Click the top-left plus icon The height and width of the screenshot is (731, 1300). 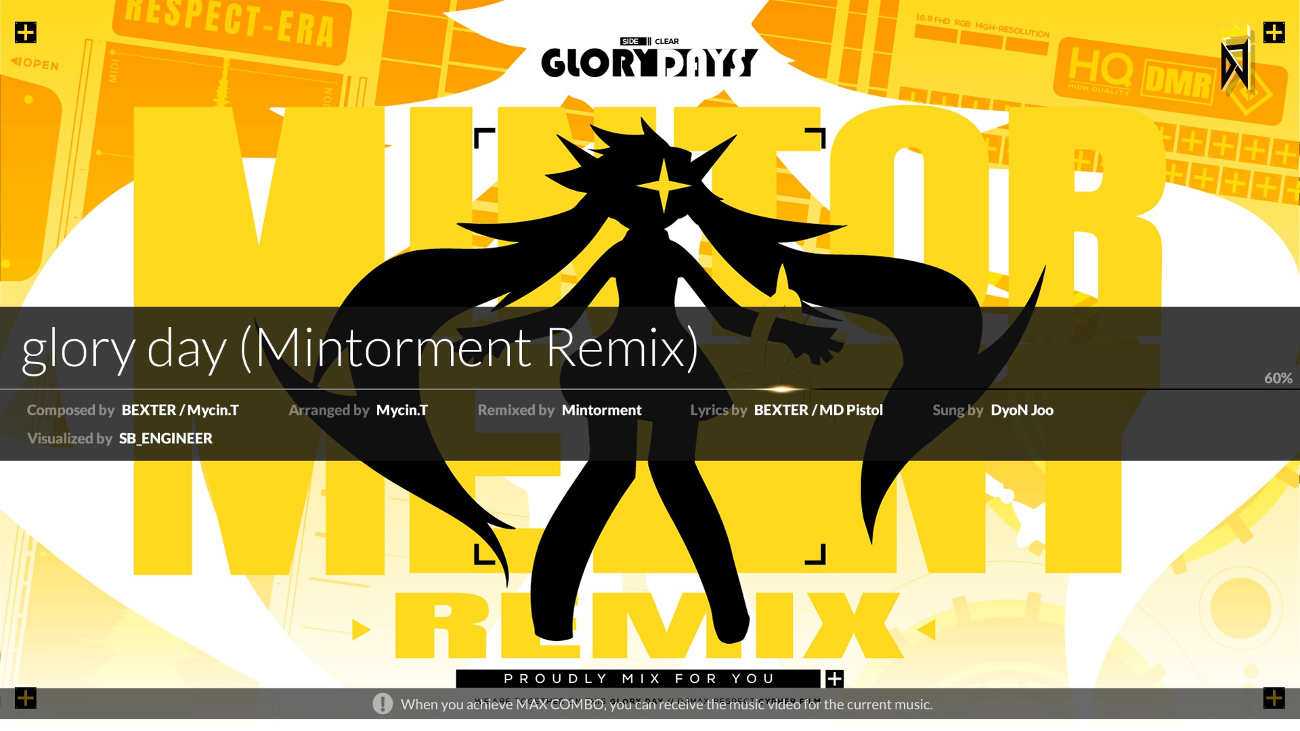(x=26, y=32)
